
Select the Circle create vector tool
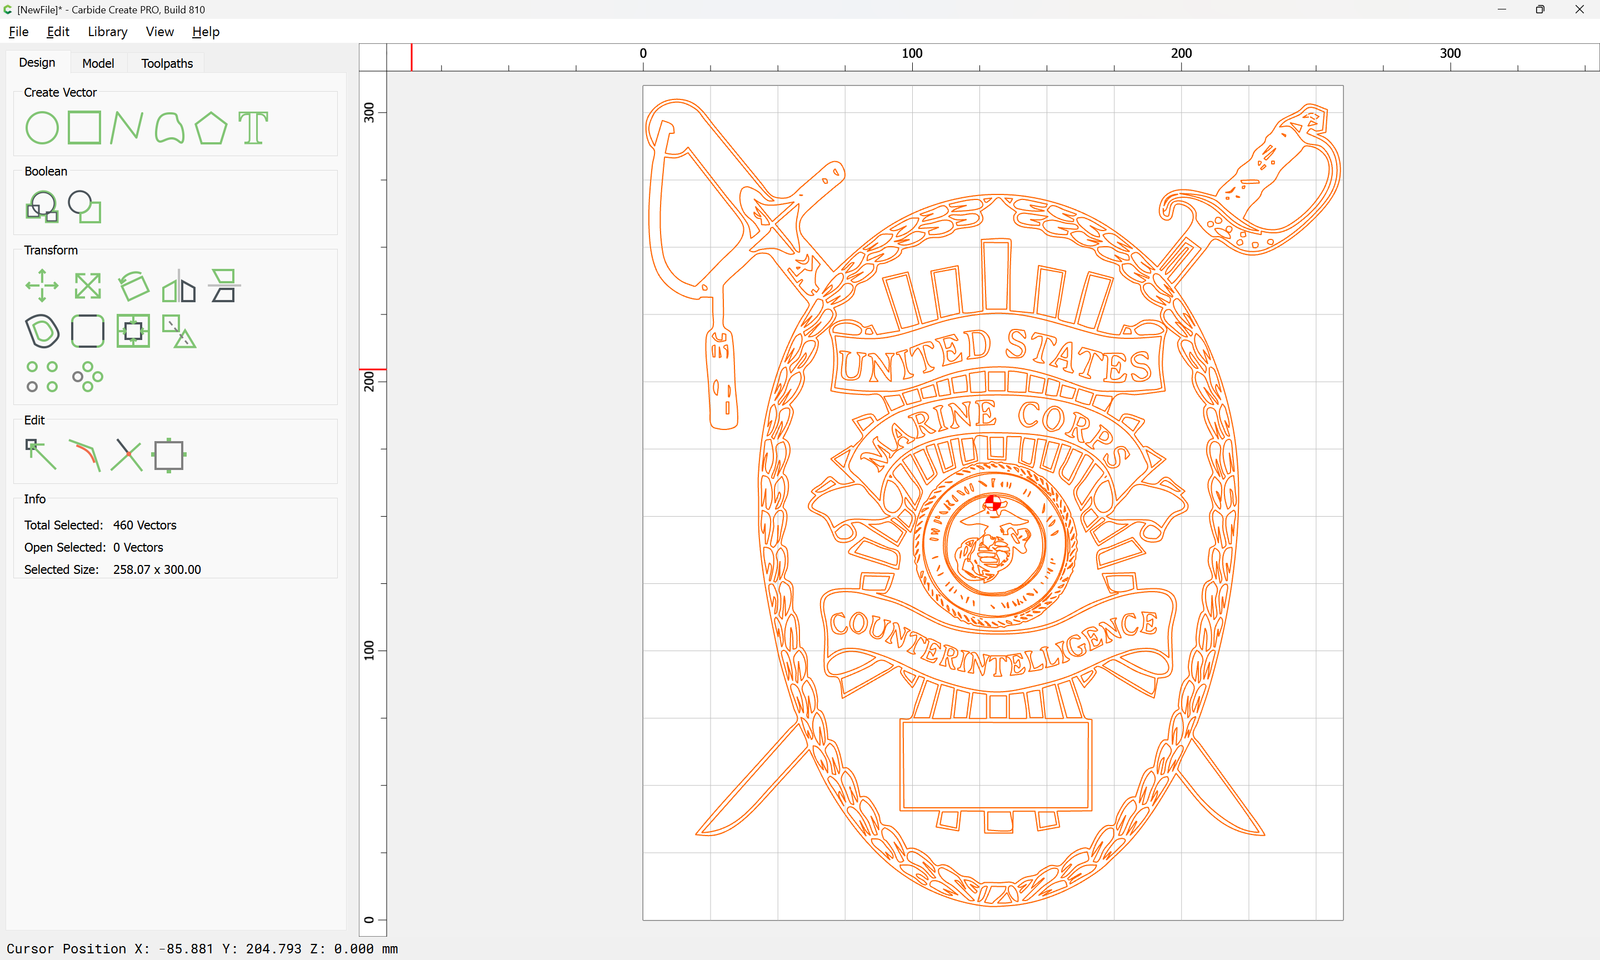pos(42,127)
